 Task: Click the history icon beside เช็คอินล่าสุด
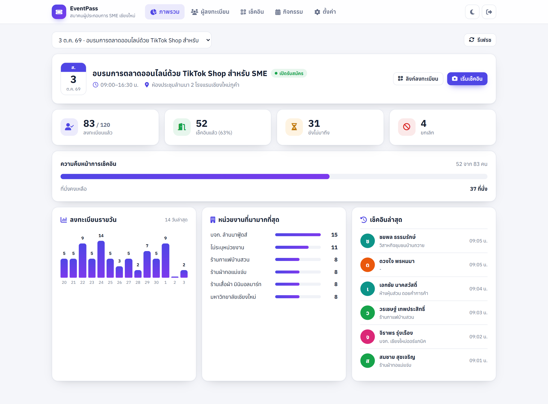[x=364, y=220]
